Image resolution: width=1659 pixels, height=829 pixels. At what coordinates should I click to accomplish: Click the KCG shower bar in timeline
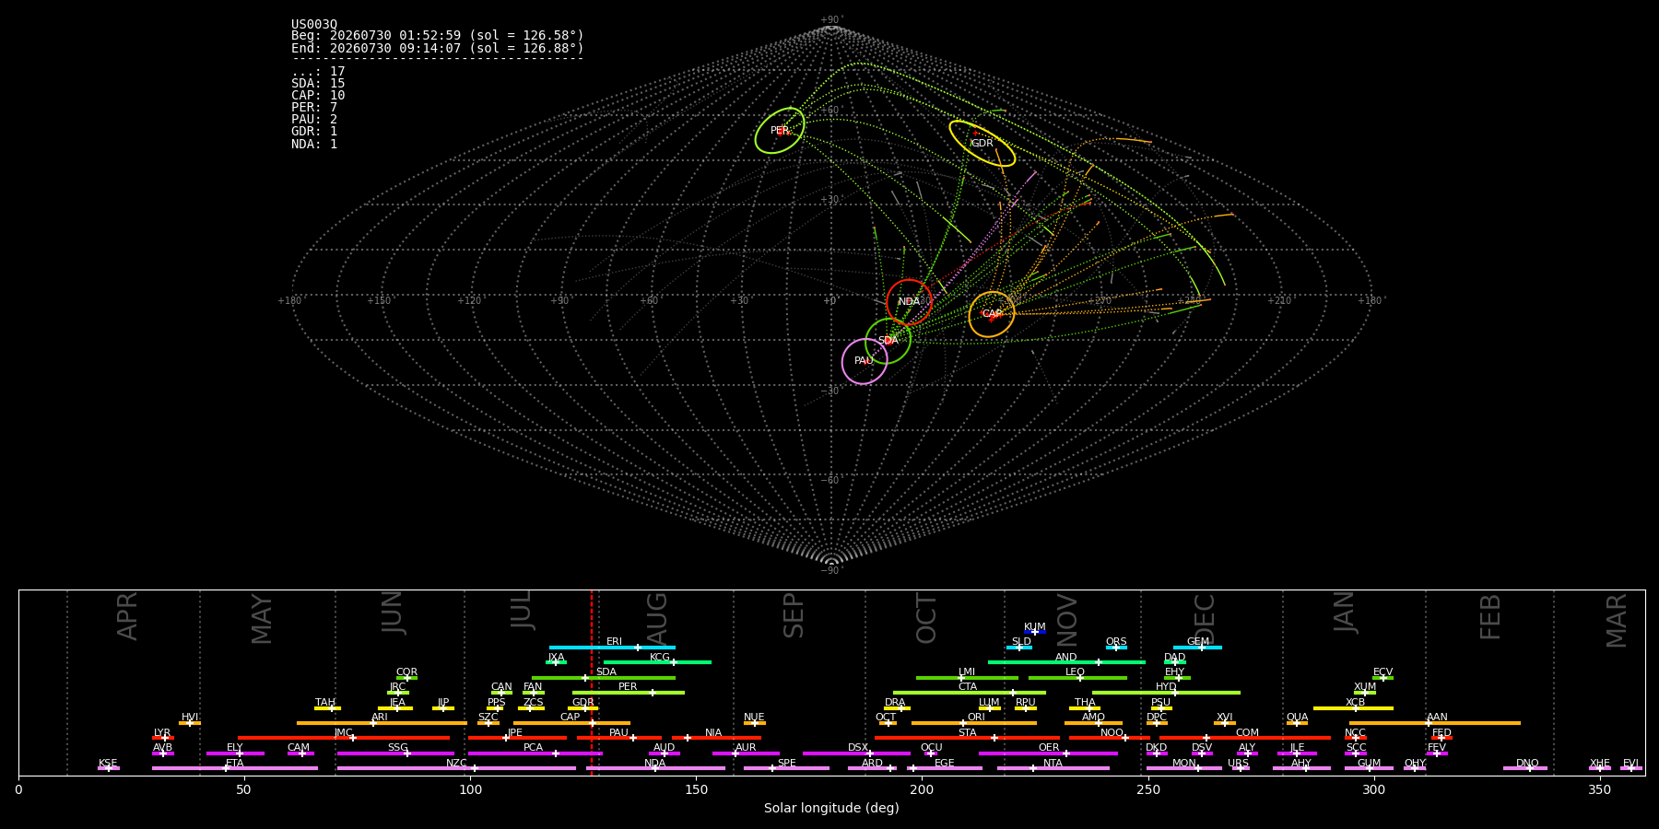coord(657,662)
